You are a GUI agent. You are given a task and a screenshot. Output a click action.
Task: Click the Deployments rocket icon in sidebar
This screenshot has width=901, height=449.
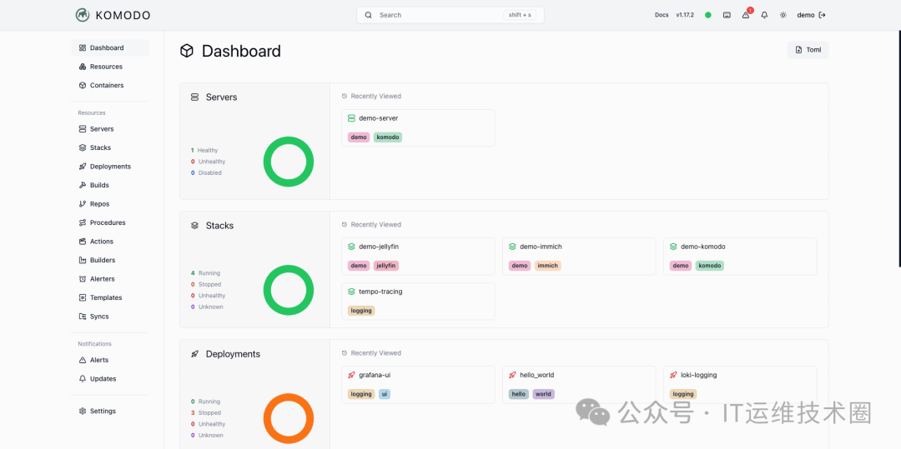coord(82,167)
